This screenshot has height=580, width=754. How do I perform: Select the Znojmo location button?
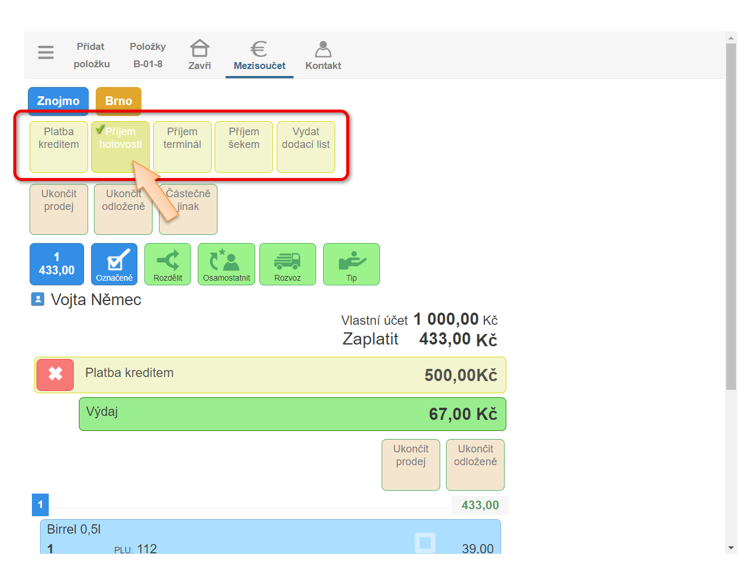pos(58,101)
